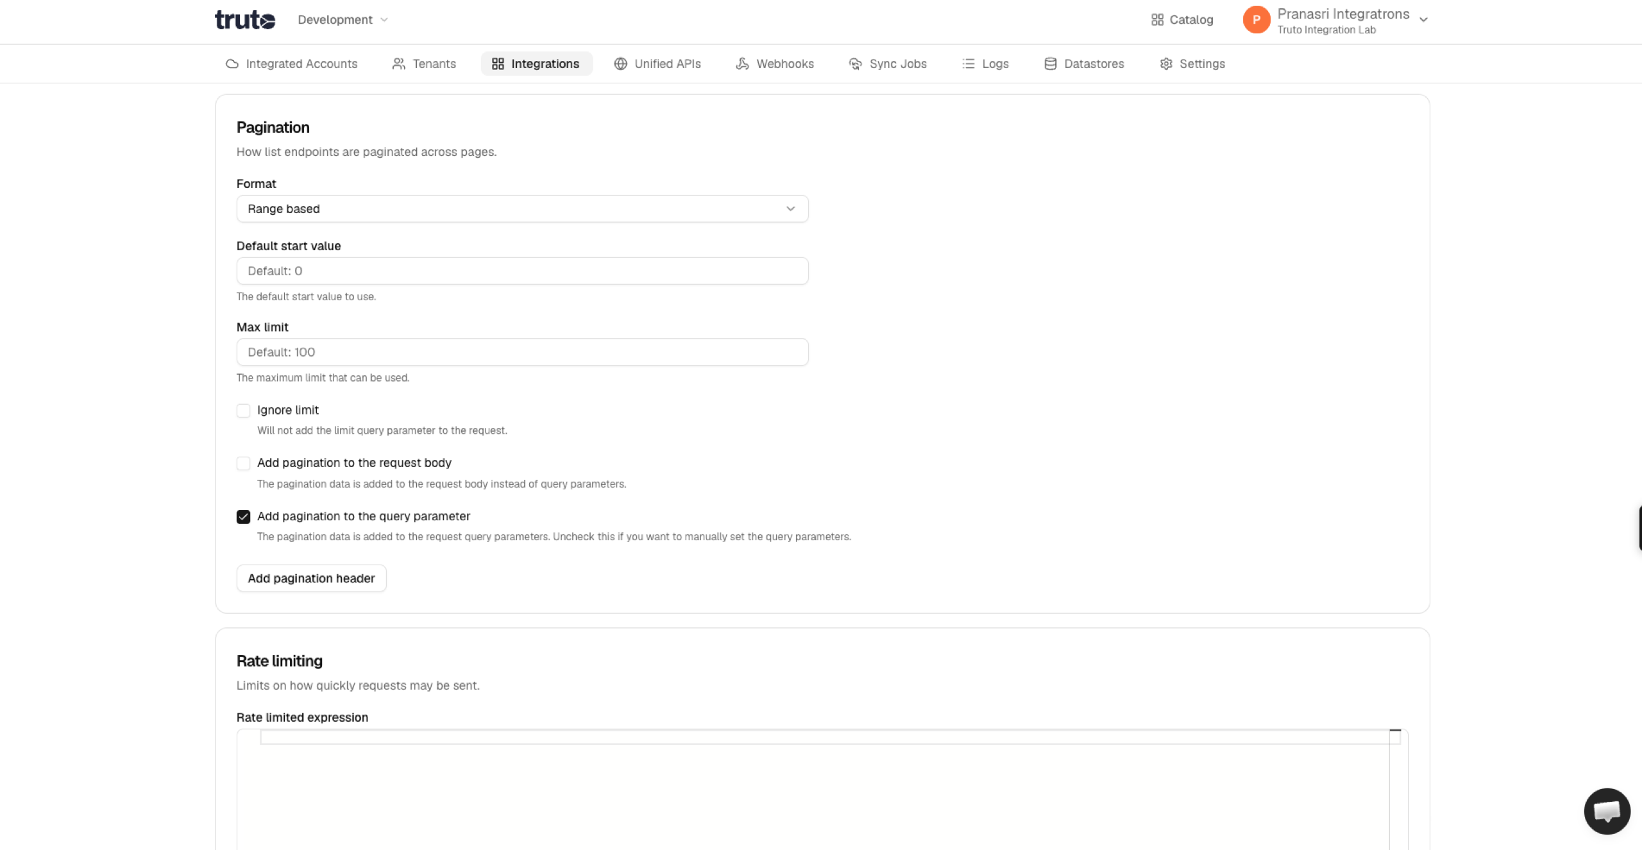This screenshot has width=1642, height=850.
Task: Open the Format dropdown showing Range based
Action: 522,209
